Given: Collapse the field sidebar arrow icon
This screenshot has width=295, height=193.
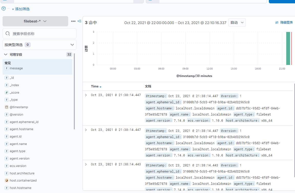Looking at the screenshot, I should (x=79, y=21).
